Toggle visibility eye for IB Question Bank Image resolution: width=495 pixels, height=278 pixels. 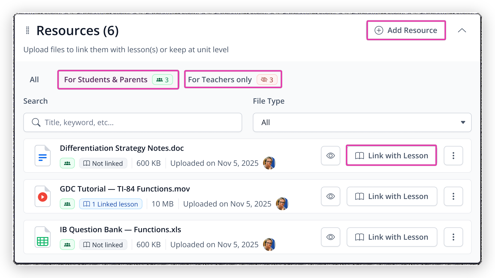click(x=330, y=237)
